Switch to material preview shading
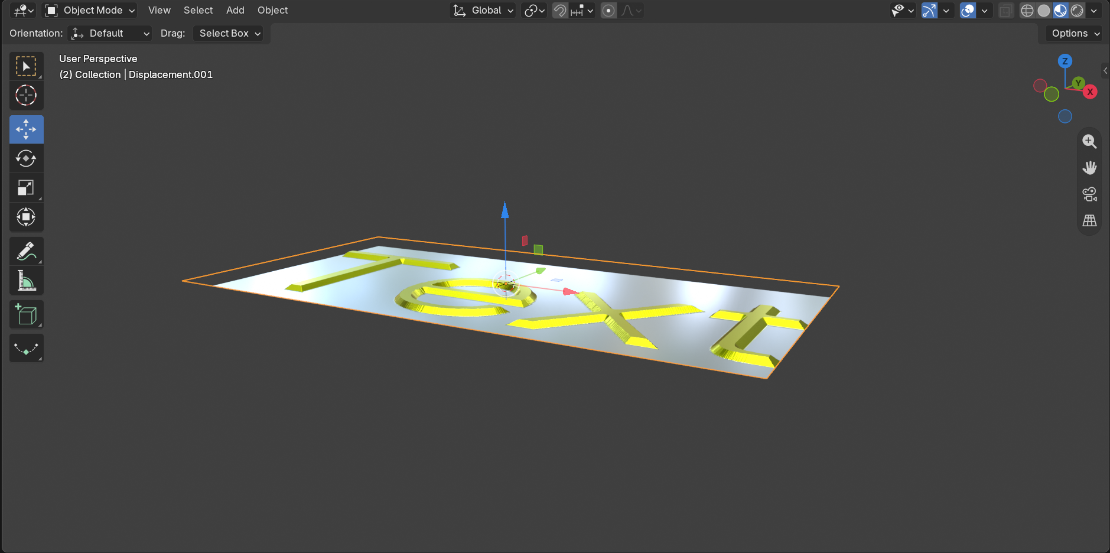This screenshot has width=1110, height=553. (x=1060, y=11)
